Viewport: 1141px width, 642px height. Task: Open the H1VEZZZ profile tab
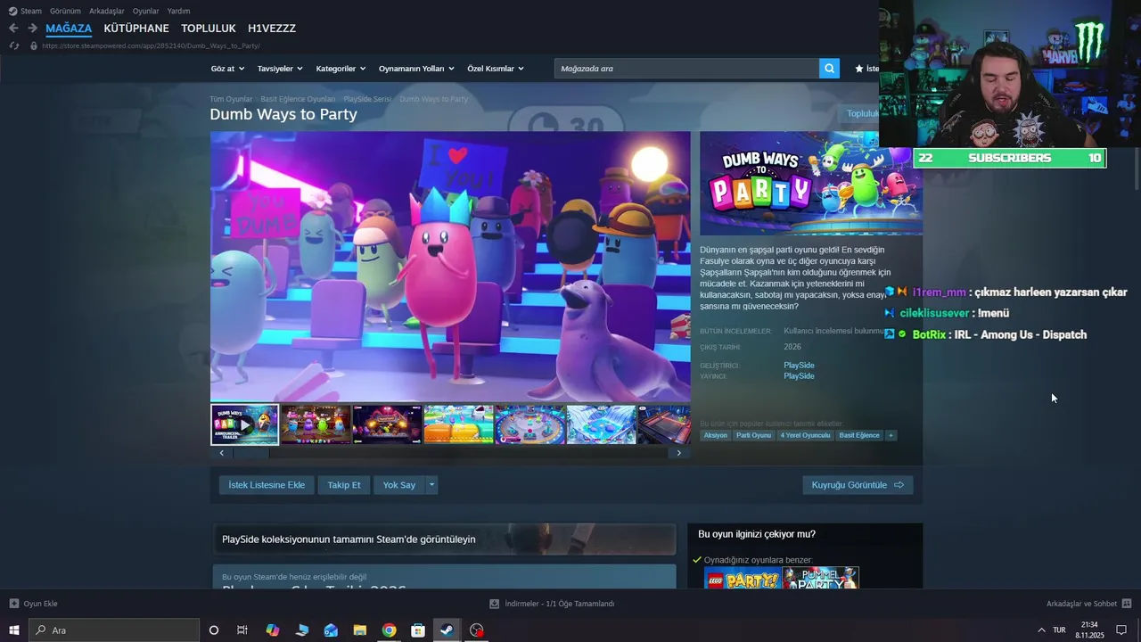click(x=272, y=29)
